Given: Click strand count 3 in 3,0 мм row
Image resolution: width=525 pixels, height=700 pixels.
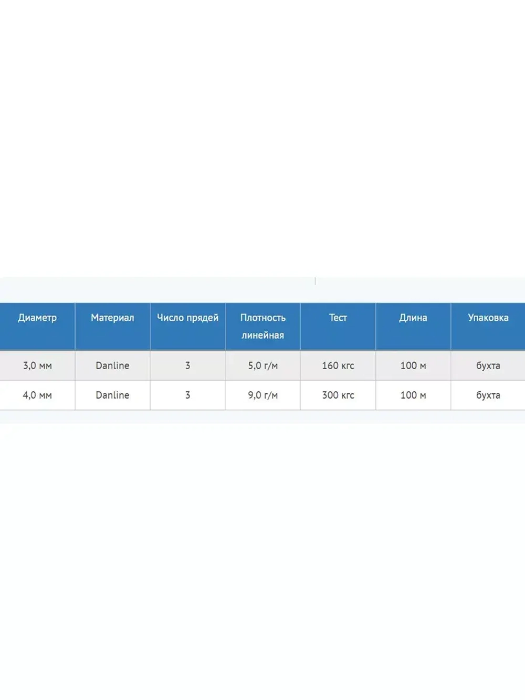Looking at the screenshot, I should tap(187, 365).
